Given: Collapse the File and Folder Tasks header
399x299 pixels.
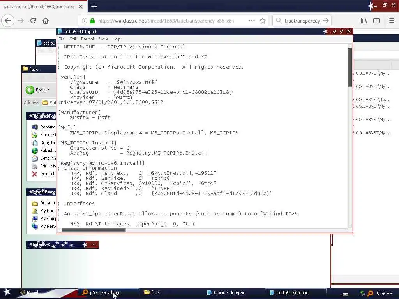Looking at the screenshot, I should click(x=41, y=116).
